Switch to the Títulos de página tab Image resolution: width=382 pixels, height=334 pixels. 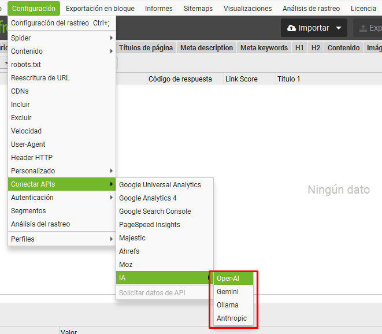(x=146, y=48)
